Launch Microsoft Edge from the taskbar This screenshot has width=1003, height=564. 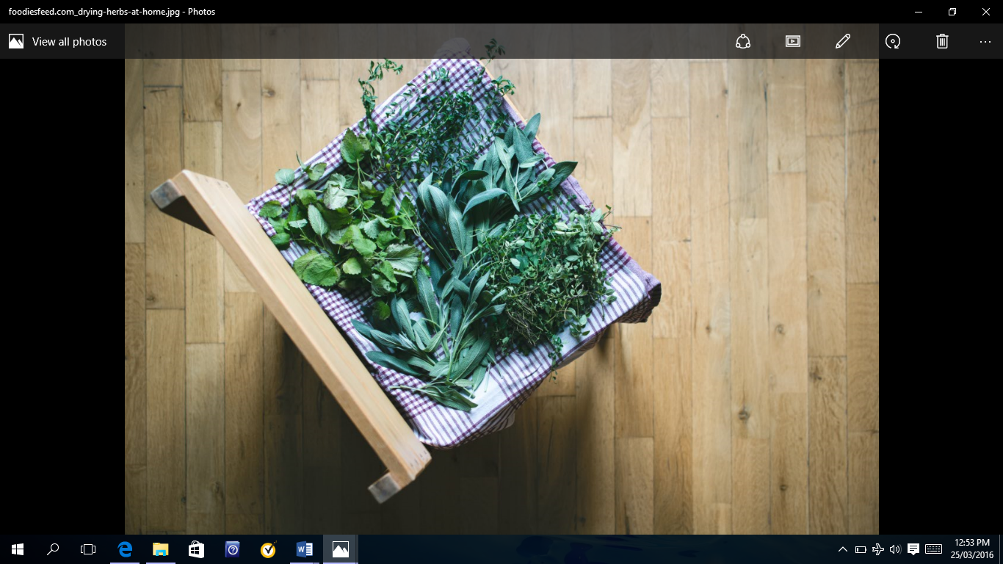(x=125, y=549)
